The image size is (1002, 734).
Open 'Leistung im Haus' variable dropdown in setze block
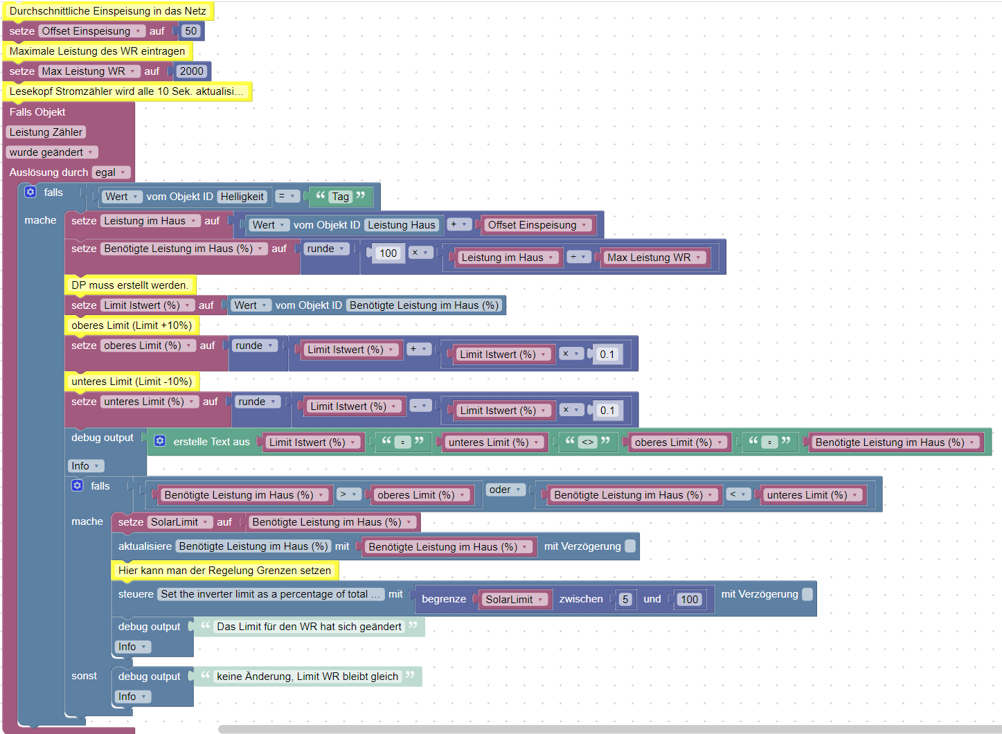[150, 221]
